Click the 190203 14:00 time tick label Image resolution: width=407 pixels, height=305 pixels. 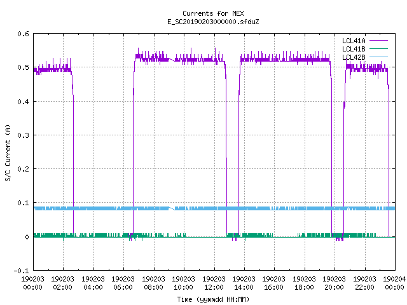point(244,283)
